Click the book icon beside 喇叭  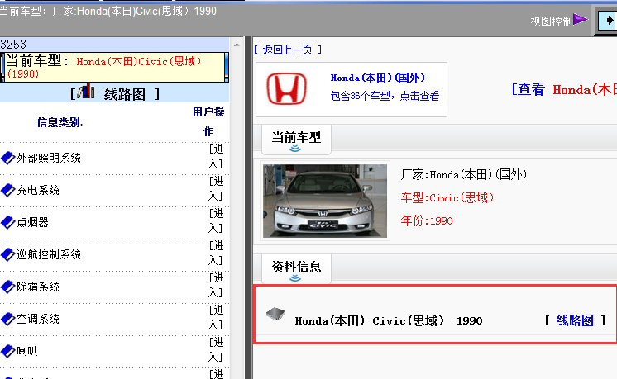click(x=8, y=351)
